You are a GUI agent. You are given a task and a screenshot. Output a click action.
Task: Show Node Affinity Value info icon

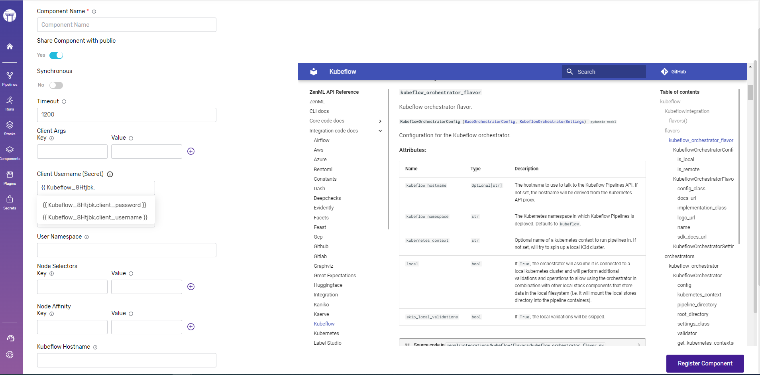(x=131, y=314)
